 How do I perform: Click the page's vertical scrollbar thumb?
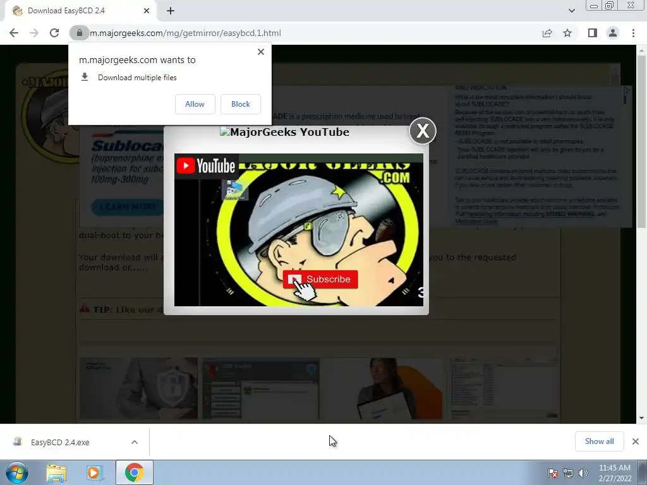[641, 141]
